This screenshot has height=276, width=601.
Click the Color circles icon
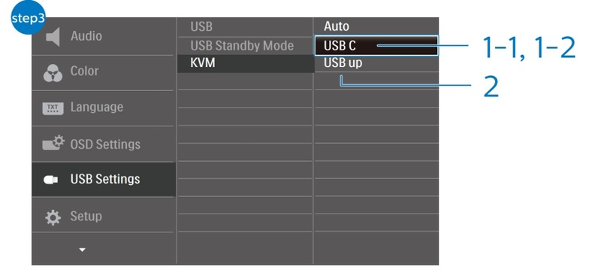53,72
